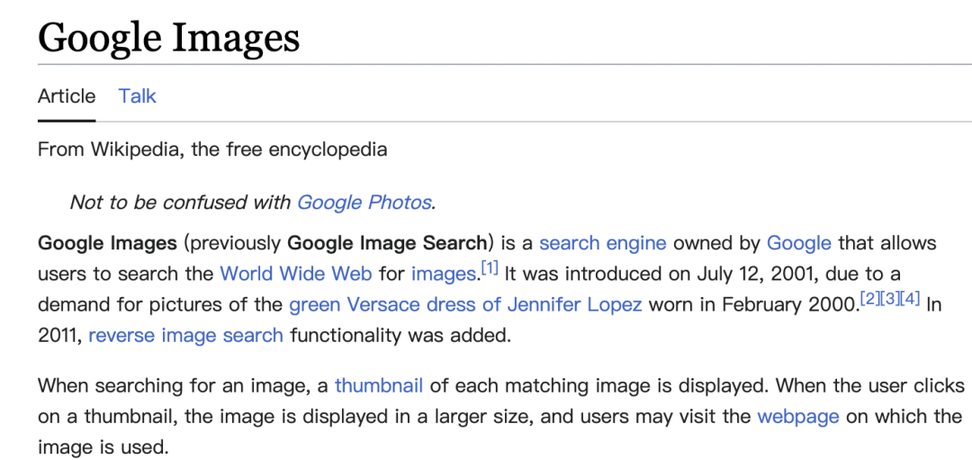Jump to footnote [2]
This screenshot has width=972, height=460.
click(869, 301)
